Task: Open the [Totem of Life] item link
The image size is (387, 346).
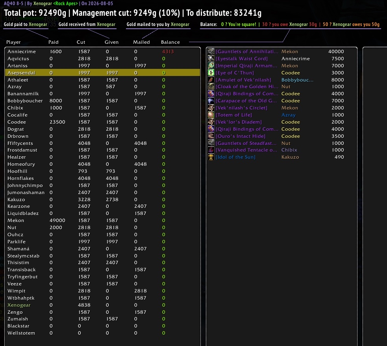Action: point(234,115)
